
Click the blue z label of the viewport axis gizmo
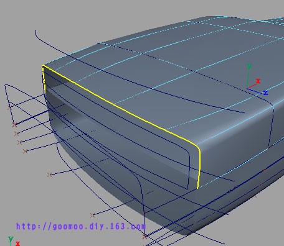coord(265,93)
